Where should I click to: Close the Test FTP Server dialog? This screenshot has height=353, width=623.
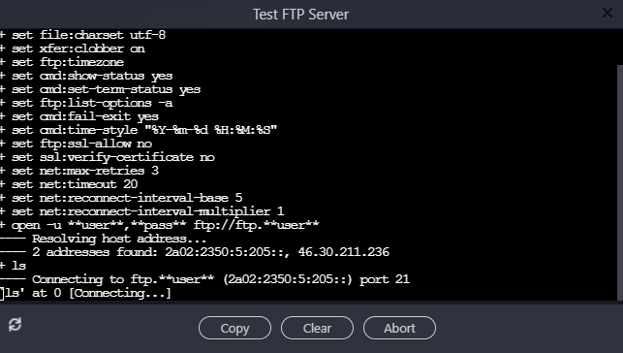coord(607,14)
